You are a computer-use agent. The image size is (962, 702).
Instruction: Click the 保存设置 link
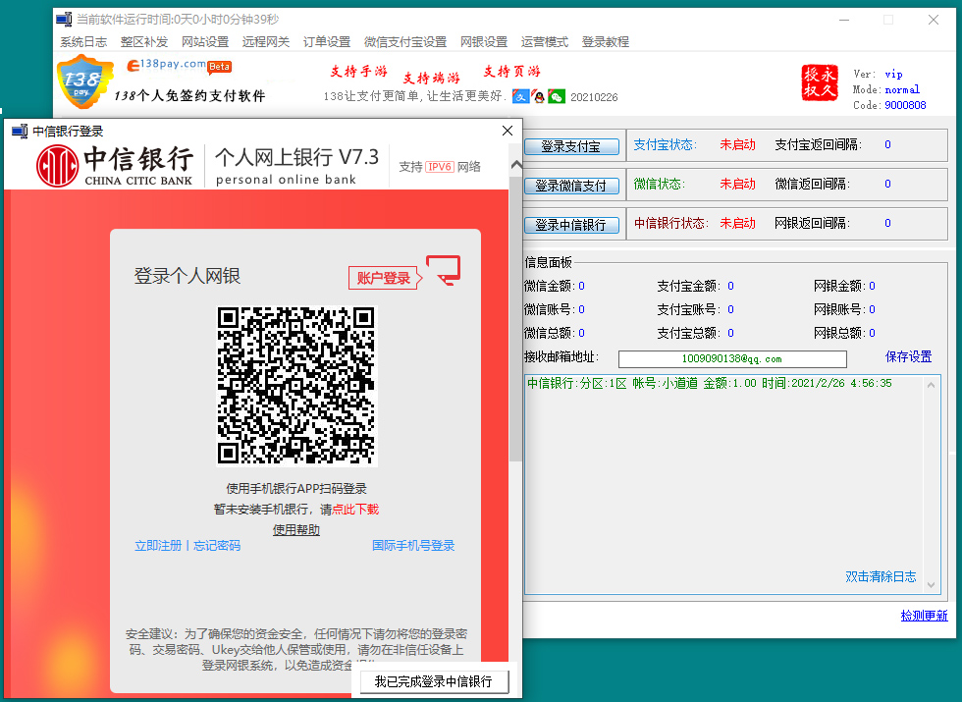908,357
